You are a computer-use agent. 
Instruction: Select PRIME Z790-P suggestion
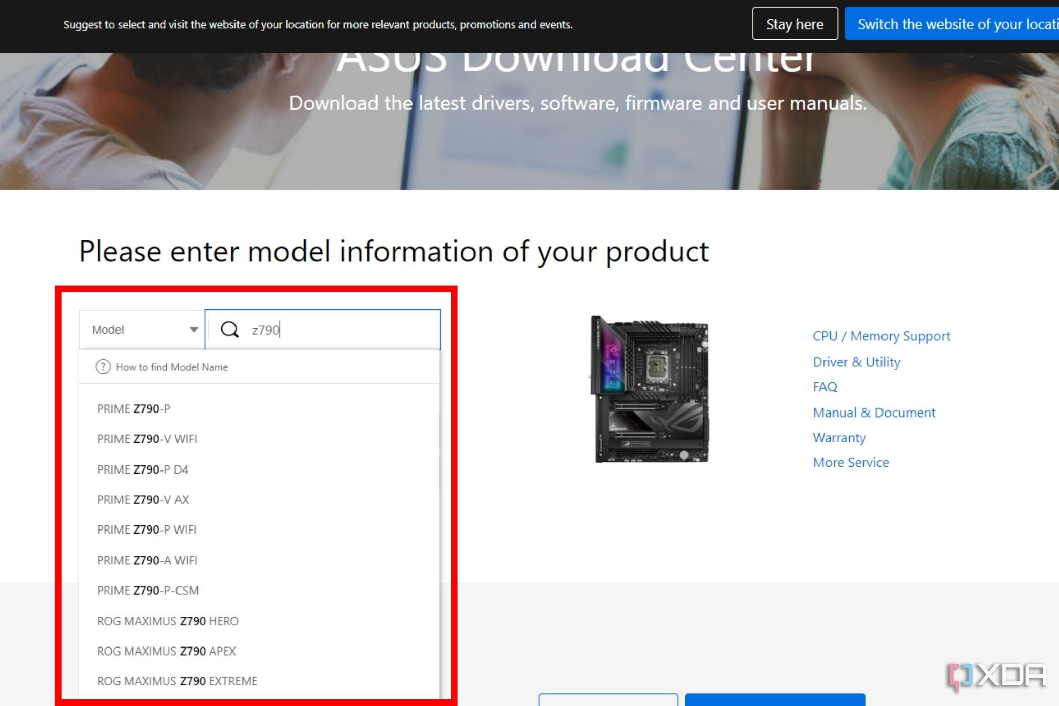[134, 409]
